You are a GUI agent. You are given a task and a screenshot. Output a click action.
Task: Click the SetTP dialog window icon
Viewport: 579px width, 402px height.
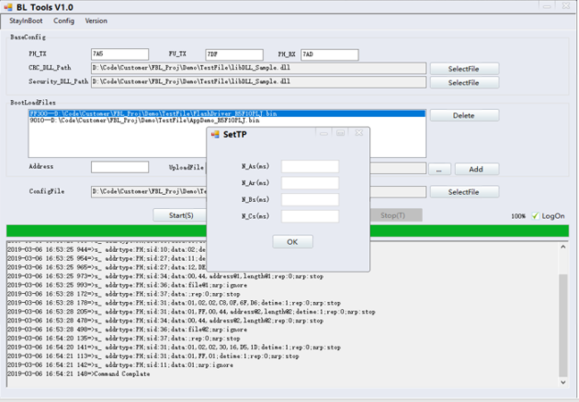pos(214,134)
